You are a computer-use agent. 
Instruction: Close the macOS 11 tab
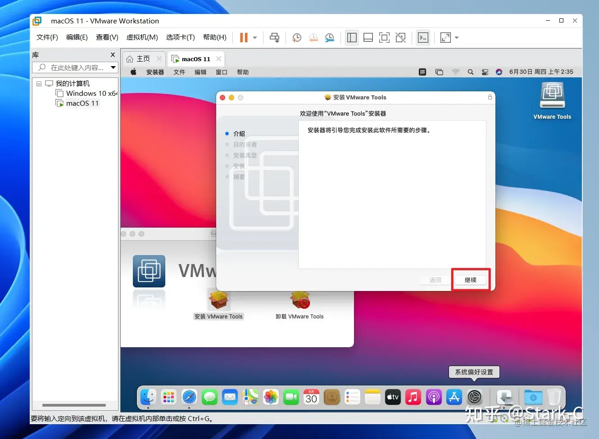(x=218, y=58)
